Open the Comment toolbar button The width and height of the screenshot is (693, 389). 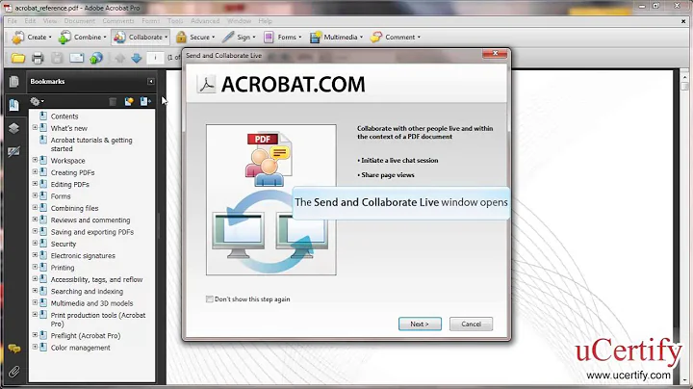pyautogui.click(x=396, y=38)
